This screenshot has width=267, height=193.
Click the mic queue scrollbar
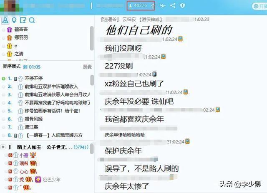(x=92, y=80)
